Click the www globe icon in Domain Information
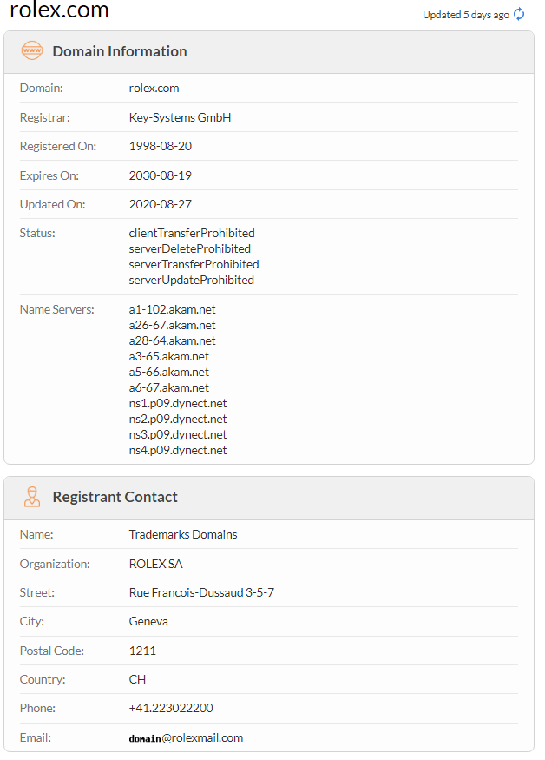The image size is (545, 760). (32, 51)
